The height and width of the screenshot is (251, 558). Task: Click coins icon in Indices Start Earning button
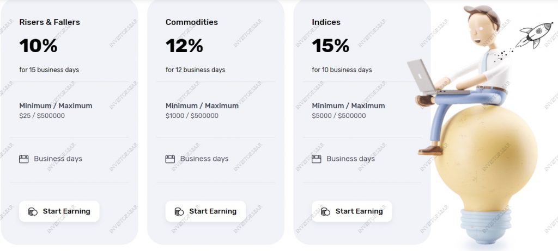click(325, 211)
